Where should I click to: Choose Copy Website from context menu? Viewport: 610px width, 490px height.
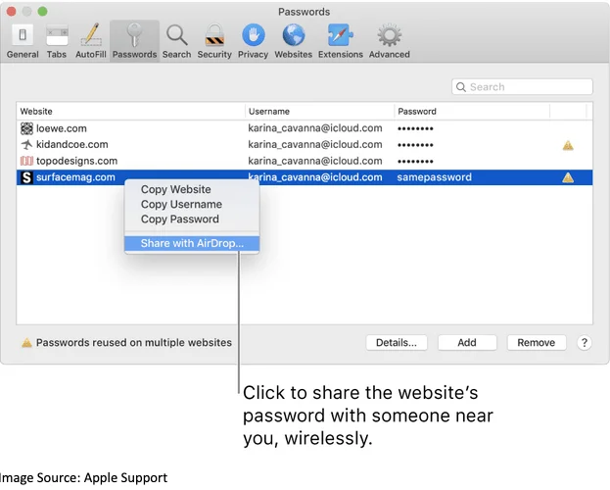[175, 189]
